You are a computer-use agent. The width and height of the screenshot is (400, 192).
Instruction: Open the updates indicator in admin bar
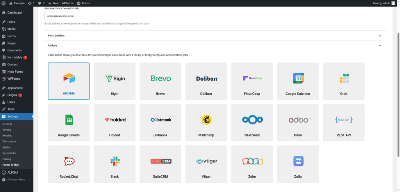click(31, 3)
